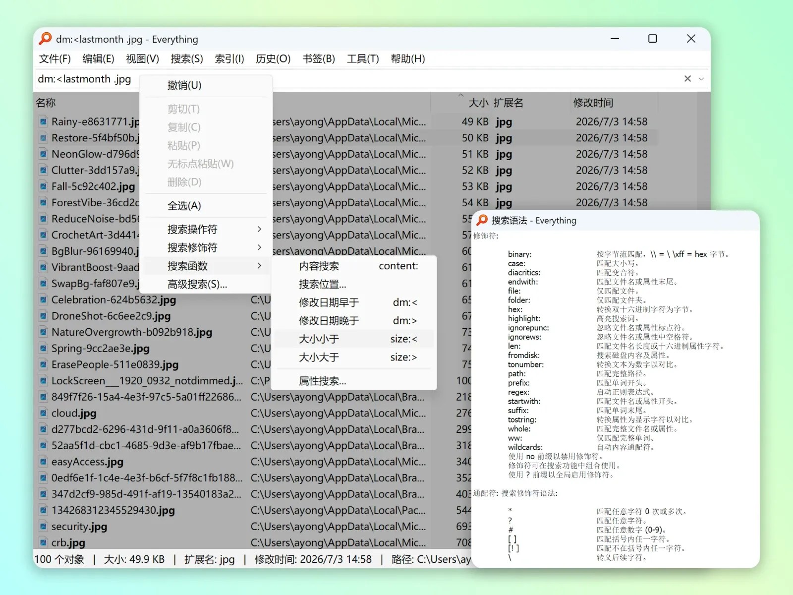This screenshot has height=595, width=793.
Task: Select the file Spring-9cc2ae3e.jpg
Action: pos(101,349)
